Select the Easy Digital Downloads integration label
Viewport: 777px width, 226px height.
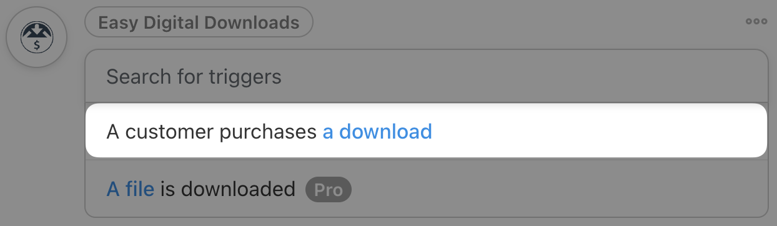pos(199,23)
